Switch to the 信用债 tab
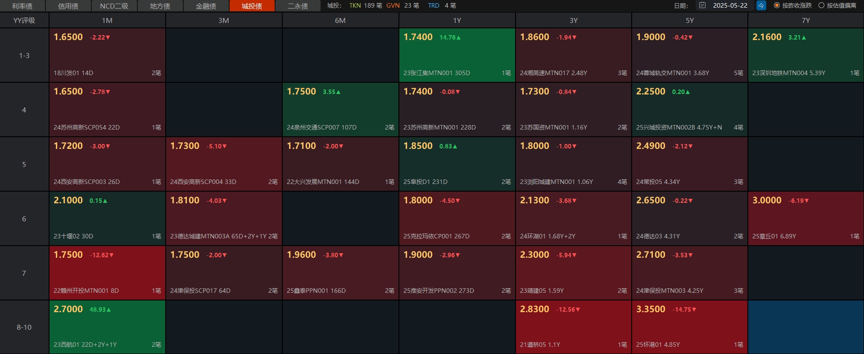This screenshot has width=864, height=354. point(68,6)
